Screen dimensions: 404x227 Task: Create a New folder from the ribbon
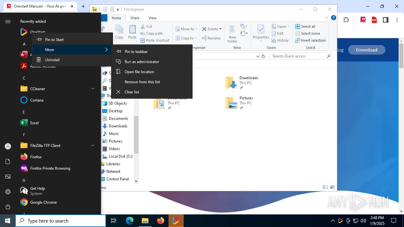coord(232,34)
